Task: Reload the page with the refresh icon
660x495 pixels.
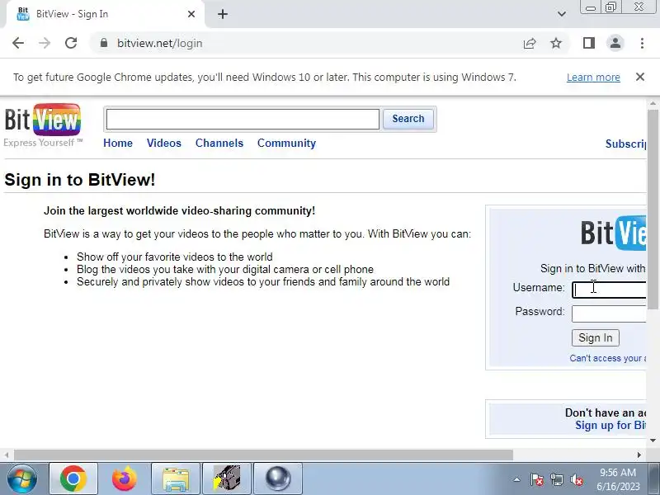Action: tap(71, 43)
